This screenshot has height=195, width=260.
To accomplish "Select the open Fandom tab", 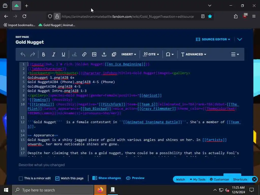I will [x=17, y=6].
